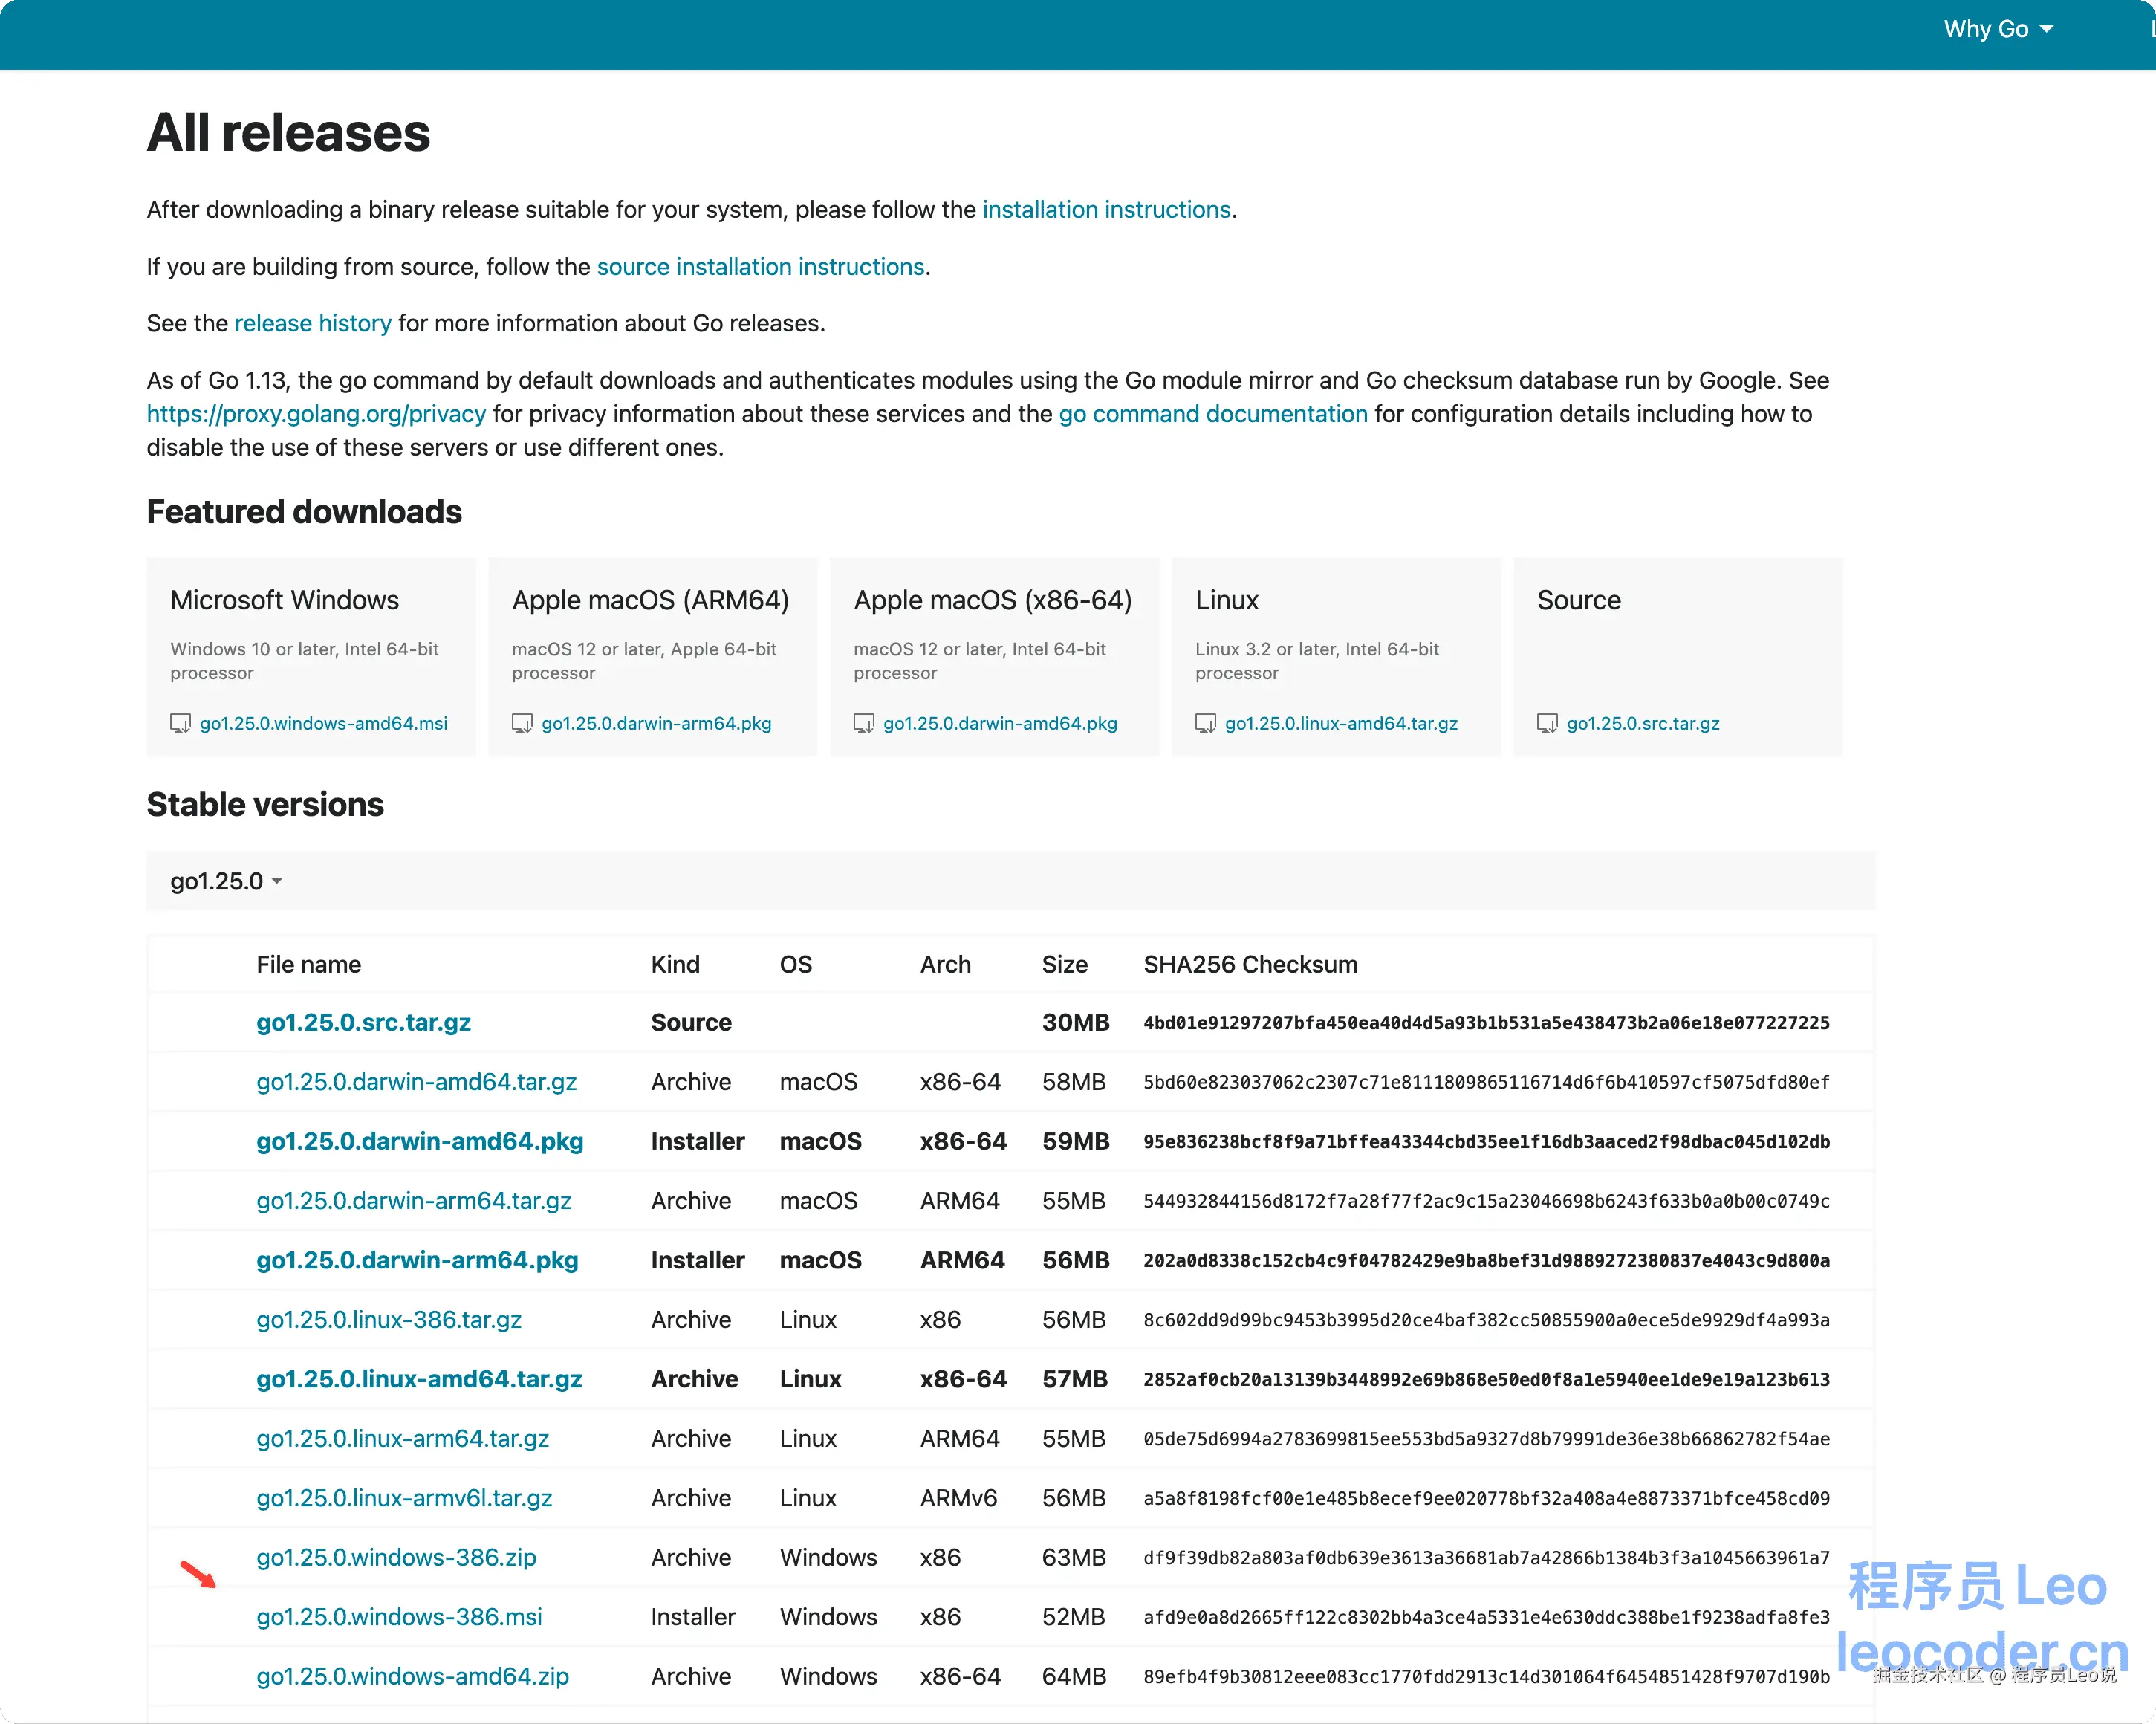
Task: Download the go1.25.0.windows-386.zip archive
Action: pos(396,1557)
